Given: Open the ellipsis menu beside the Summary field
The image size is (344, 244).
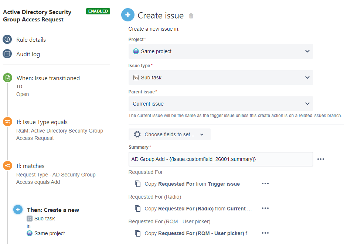Looking at the screenshot, I should point(320,159).
